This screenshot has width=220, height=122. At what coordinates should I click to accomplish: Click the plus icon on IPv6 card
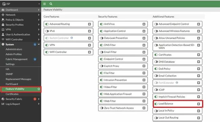[89, 31]
